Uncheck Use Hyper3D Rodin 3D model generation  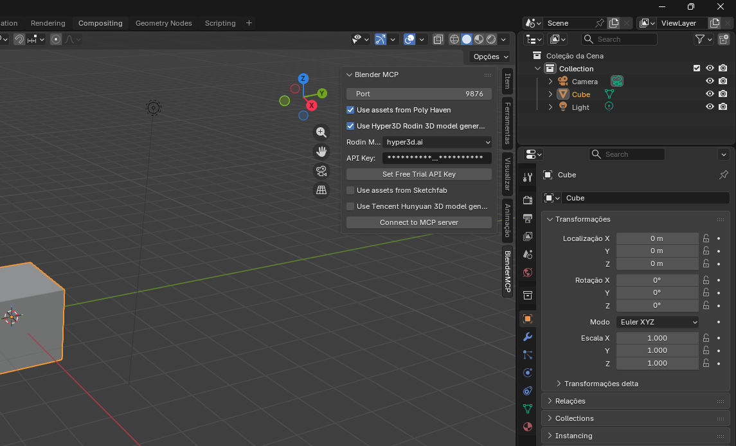tap(350, 126)
